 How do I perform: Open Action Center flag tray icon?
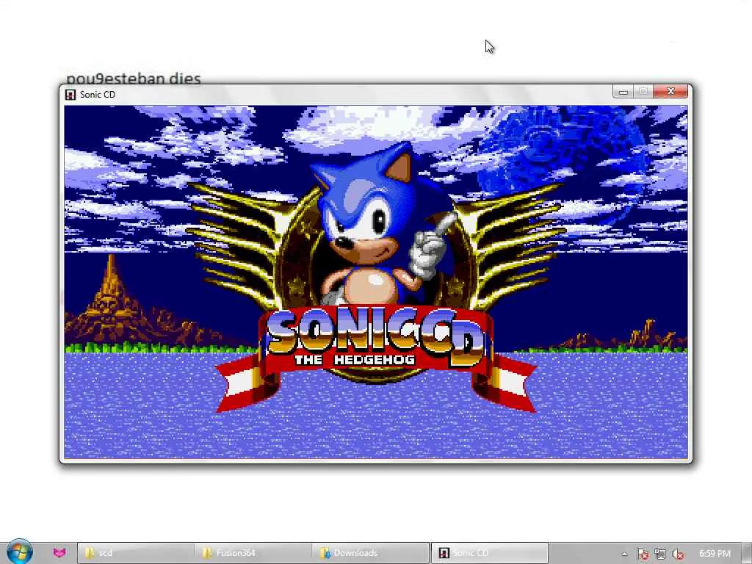643,554
